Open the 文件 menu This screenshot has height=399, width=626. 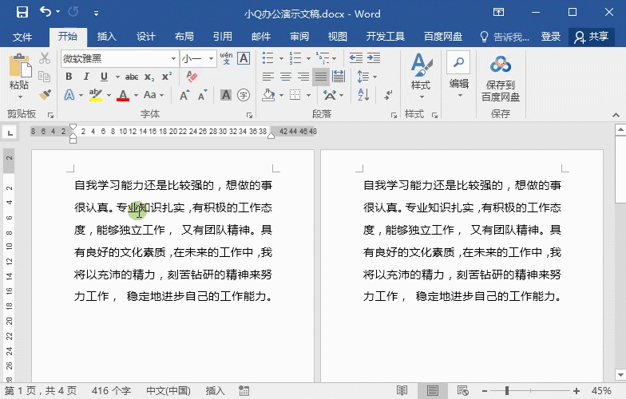[x=22, y=37]
